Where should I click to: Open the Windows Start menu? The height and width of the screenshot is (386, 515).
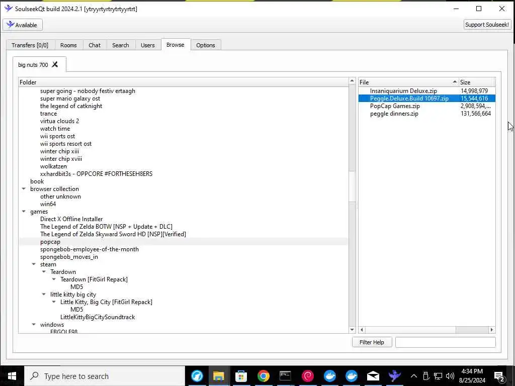tap(12, 376)
